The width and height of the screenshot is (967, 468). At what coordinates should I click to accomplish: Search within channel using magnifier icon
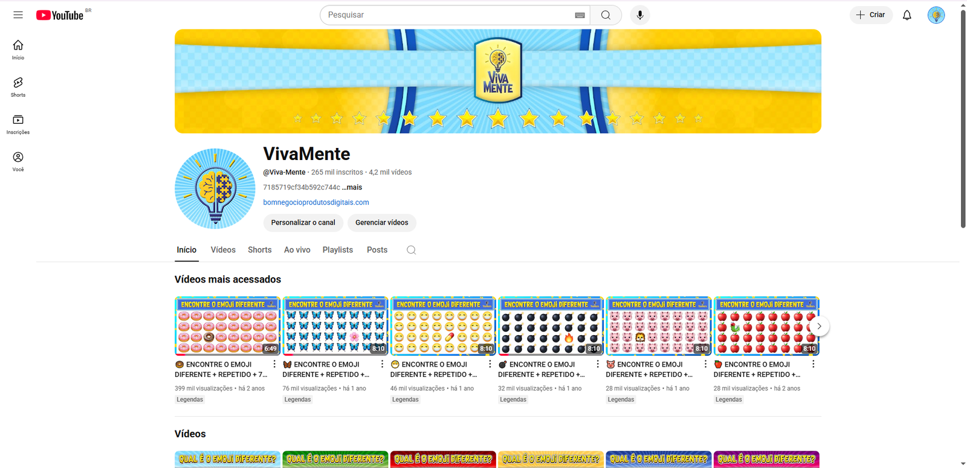(411, 250)
